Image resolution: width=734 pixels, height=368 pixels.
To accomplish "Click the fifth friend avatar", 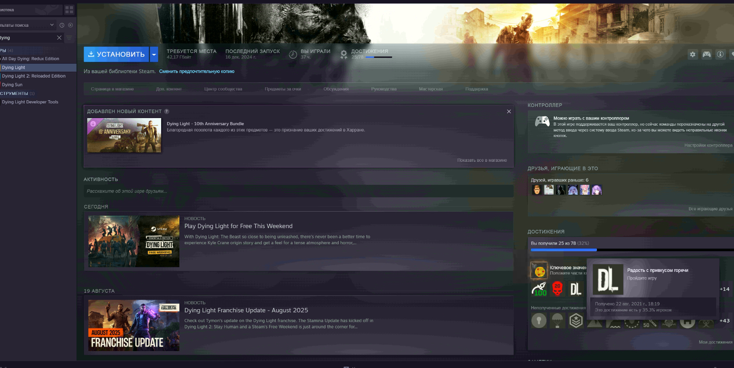I will 585,190.
